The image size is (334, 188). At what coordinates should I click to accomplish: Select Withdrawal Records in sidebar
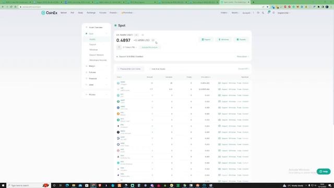98,60
